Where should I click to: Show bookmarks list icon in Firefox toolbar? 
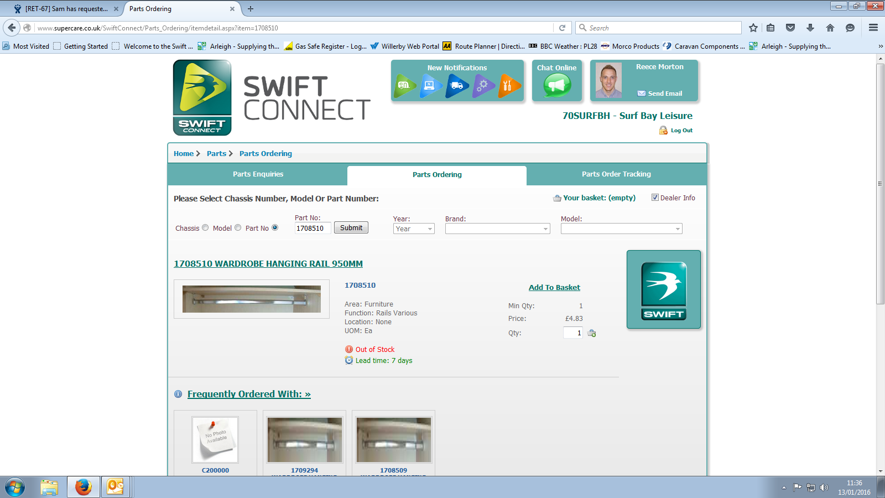771,28
